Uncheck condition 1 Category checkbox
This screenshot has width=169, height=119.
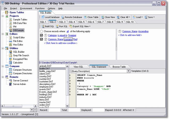coord(41,35)
